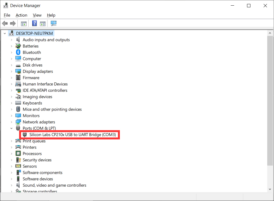Select the Firmware category label

[x=31, y=78]
